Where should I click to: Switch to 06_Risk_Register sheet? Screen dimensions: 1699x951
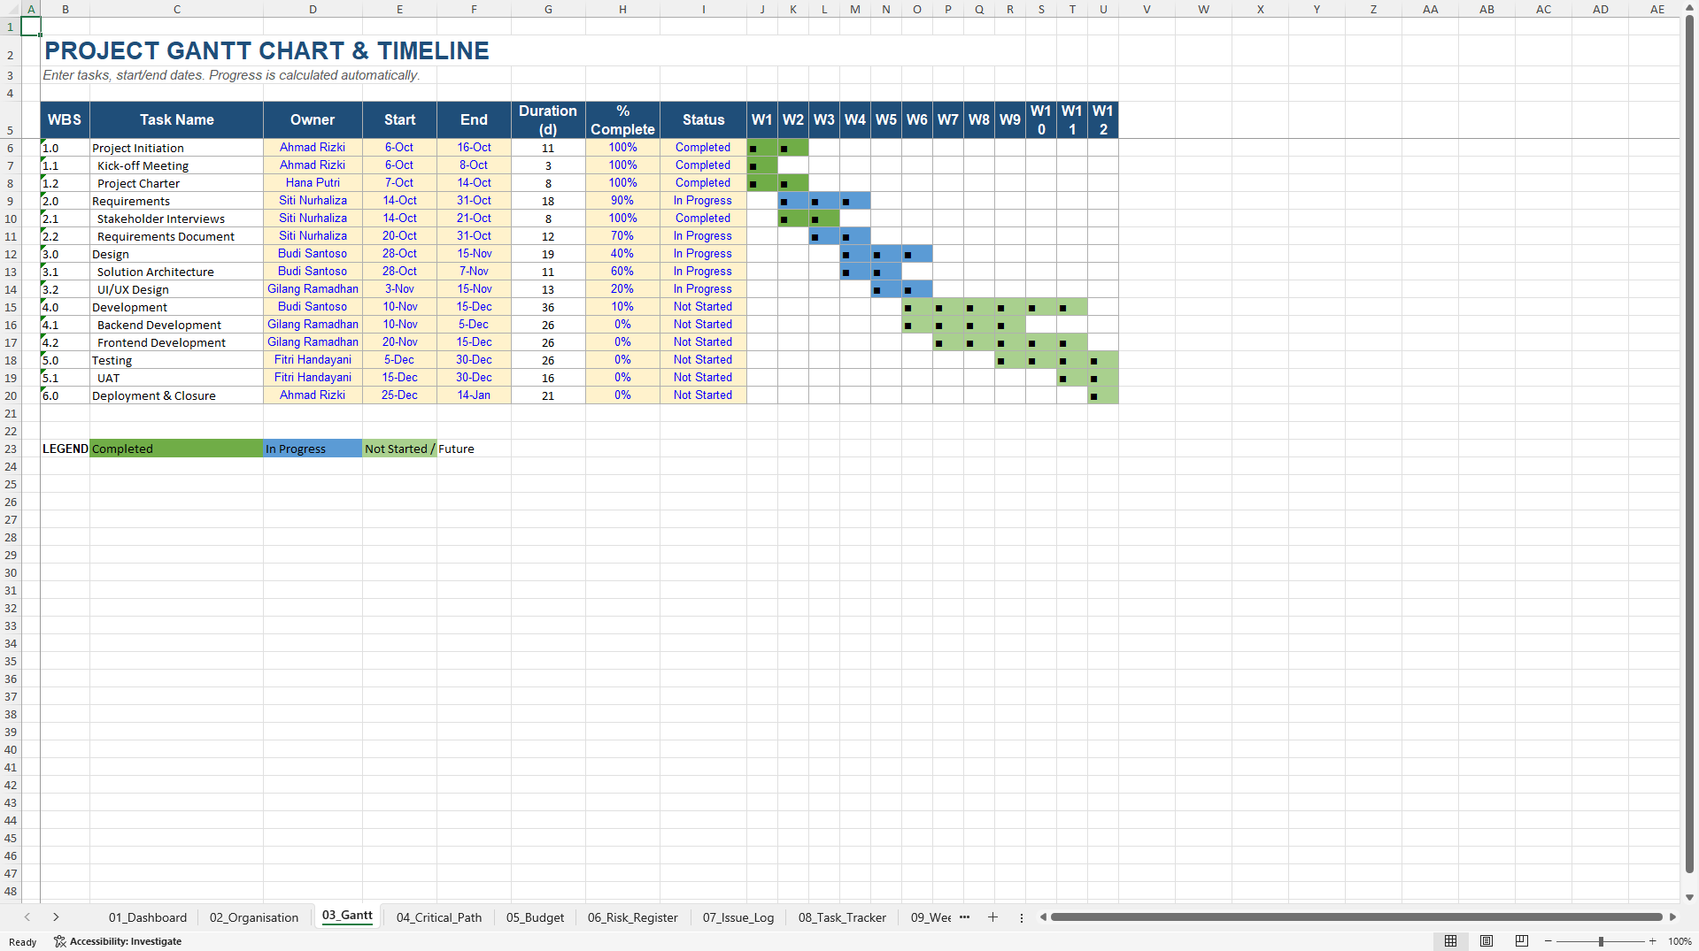[633, 917]
